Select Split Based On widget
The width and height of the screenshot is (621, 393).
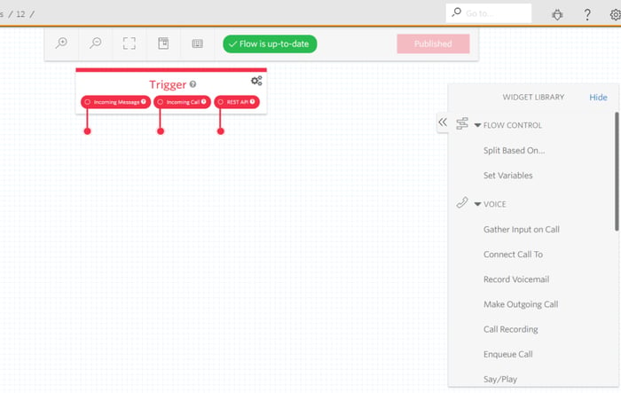point(514,150)
